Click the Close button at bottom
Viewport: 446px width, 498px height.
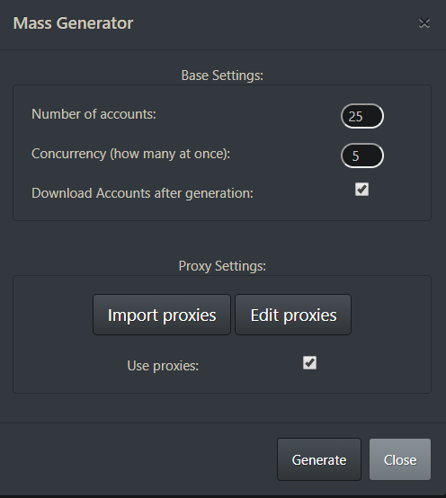pos(400,459)
